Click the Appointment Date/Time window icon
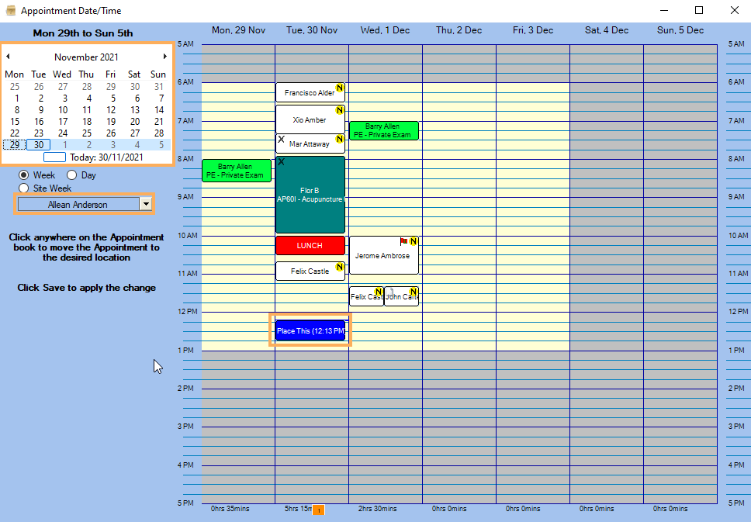 (x=10, y=11)
